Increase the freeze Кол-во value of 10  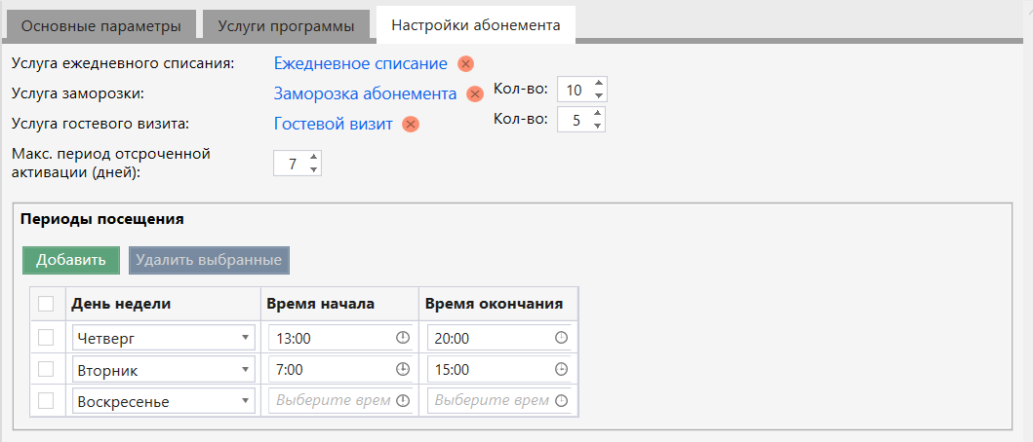pyautogui.click(x=599, y=84)
